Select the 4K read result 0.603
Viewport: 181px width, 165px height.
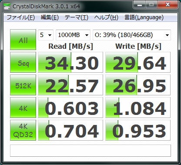[70, 108]
